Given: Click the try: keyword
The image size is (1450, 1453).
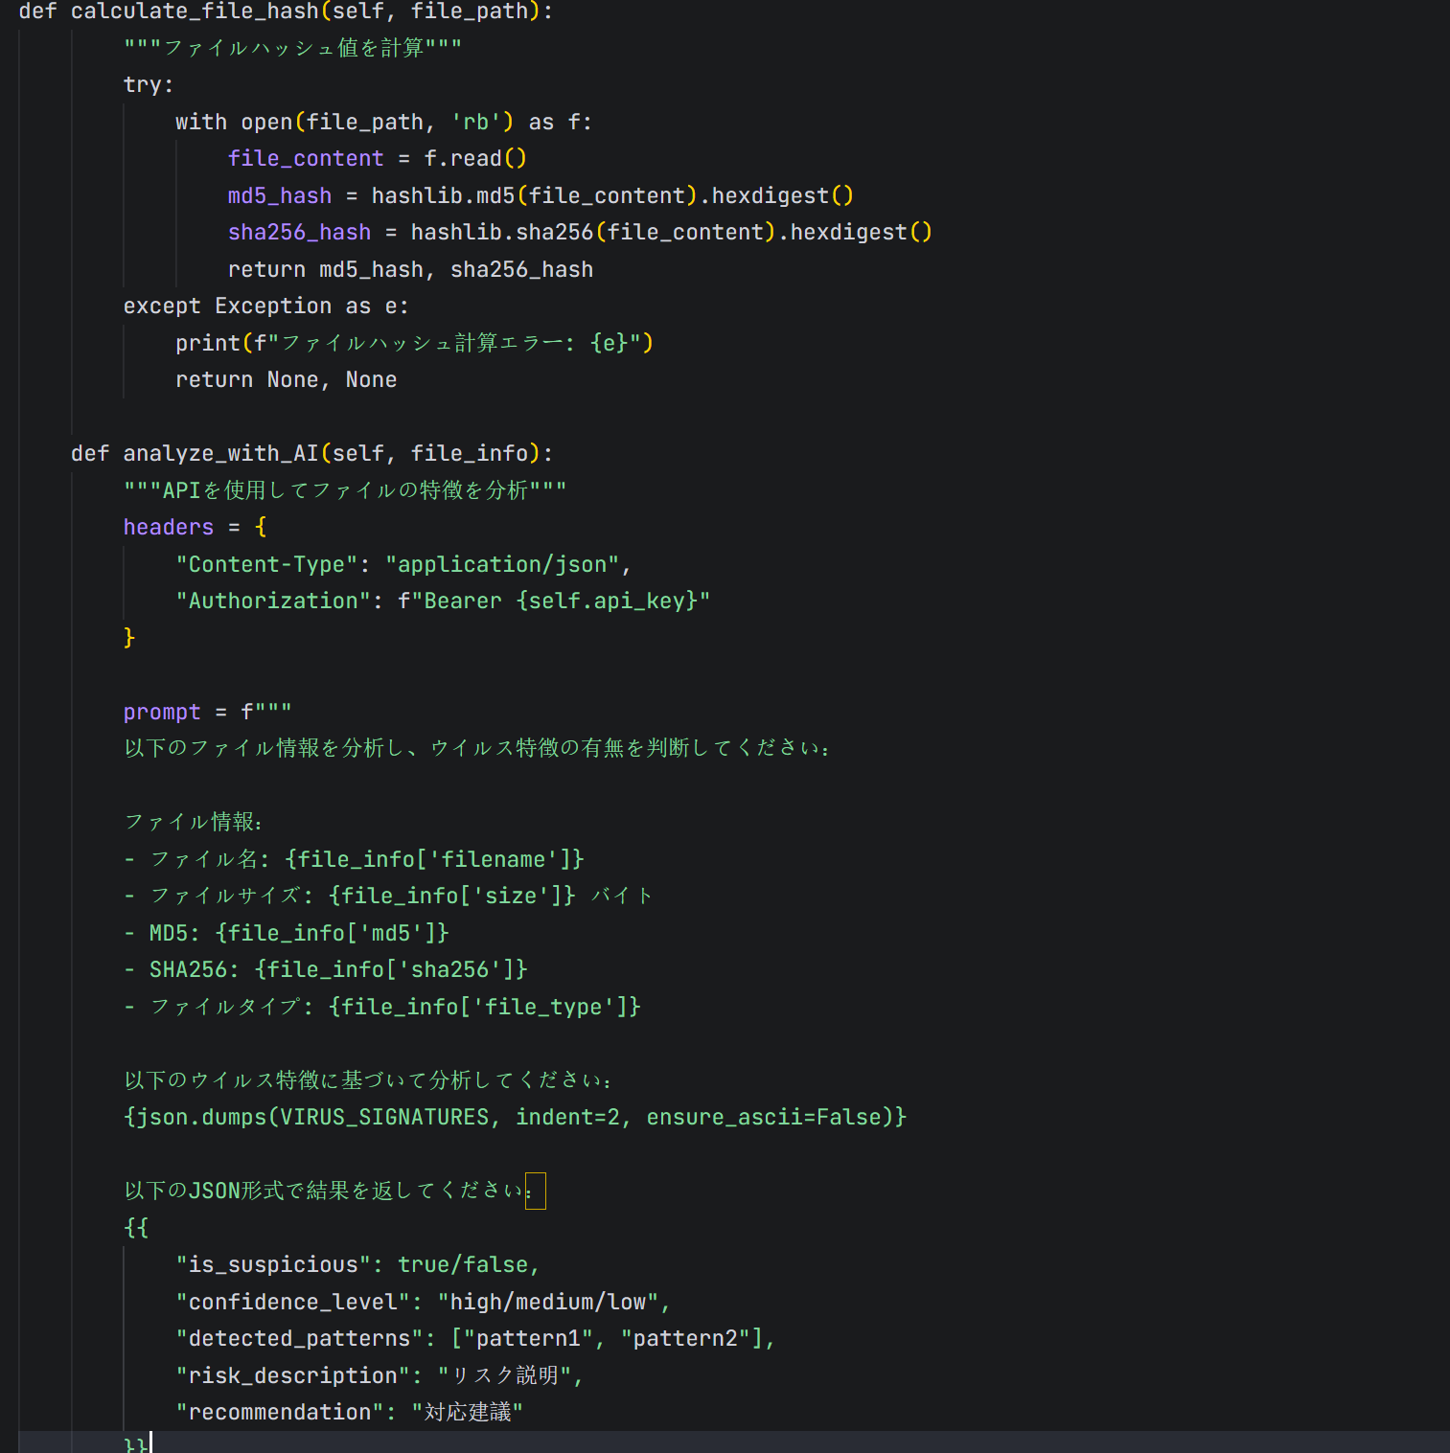Looking at the screenshot, I should pos(148,85).
